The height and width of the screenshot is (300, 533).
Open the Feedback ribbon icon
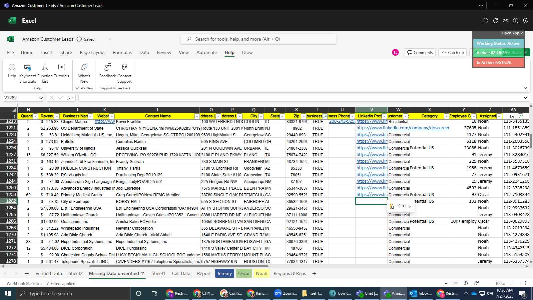108,67
